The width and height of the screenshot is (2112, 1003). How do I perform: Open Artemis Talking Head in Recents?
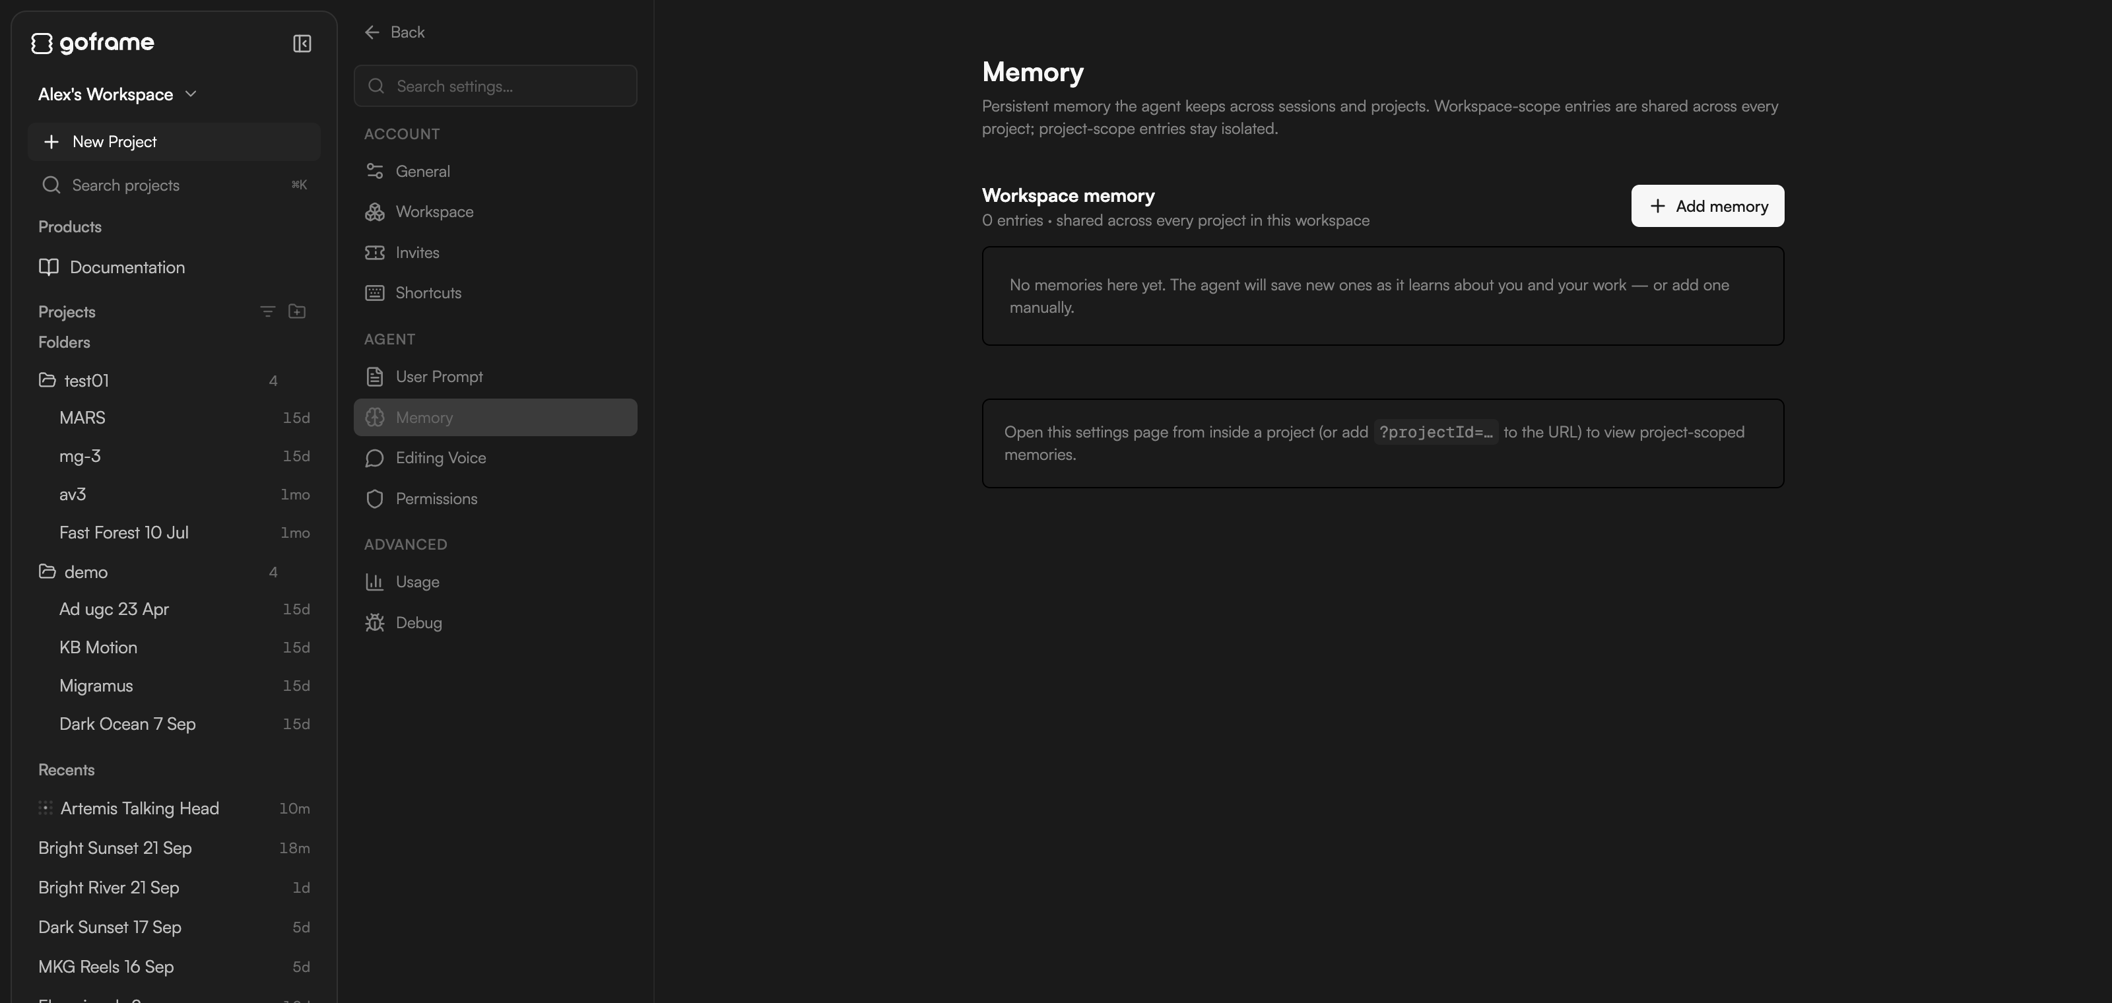tap(174, 809)
